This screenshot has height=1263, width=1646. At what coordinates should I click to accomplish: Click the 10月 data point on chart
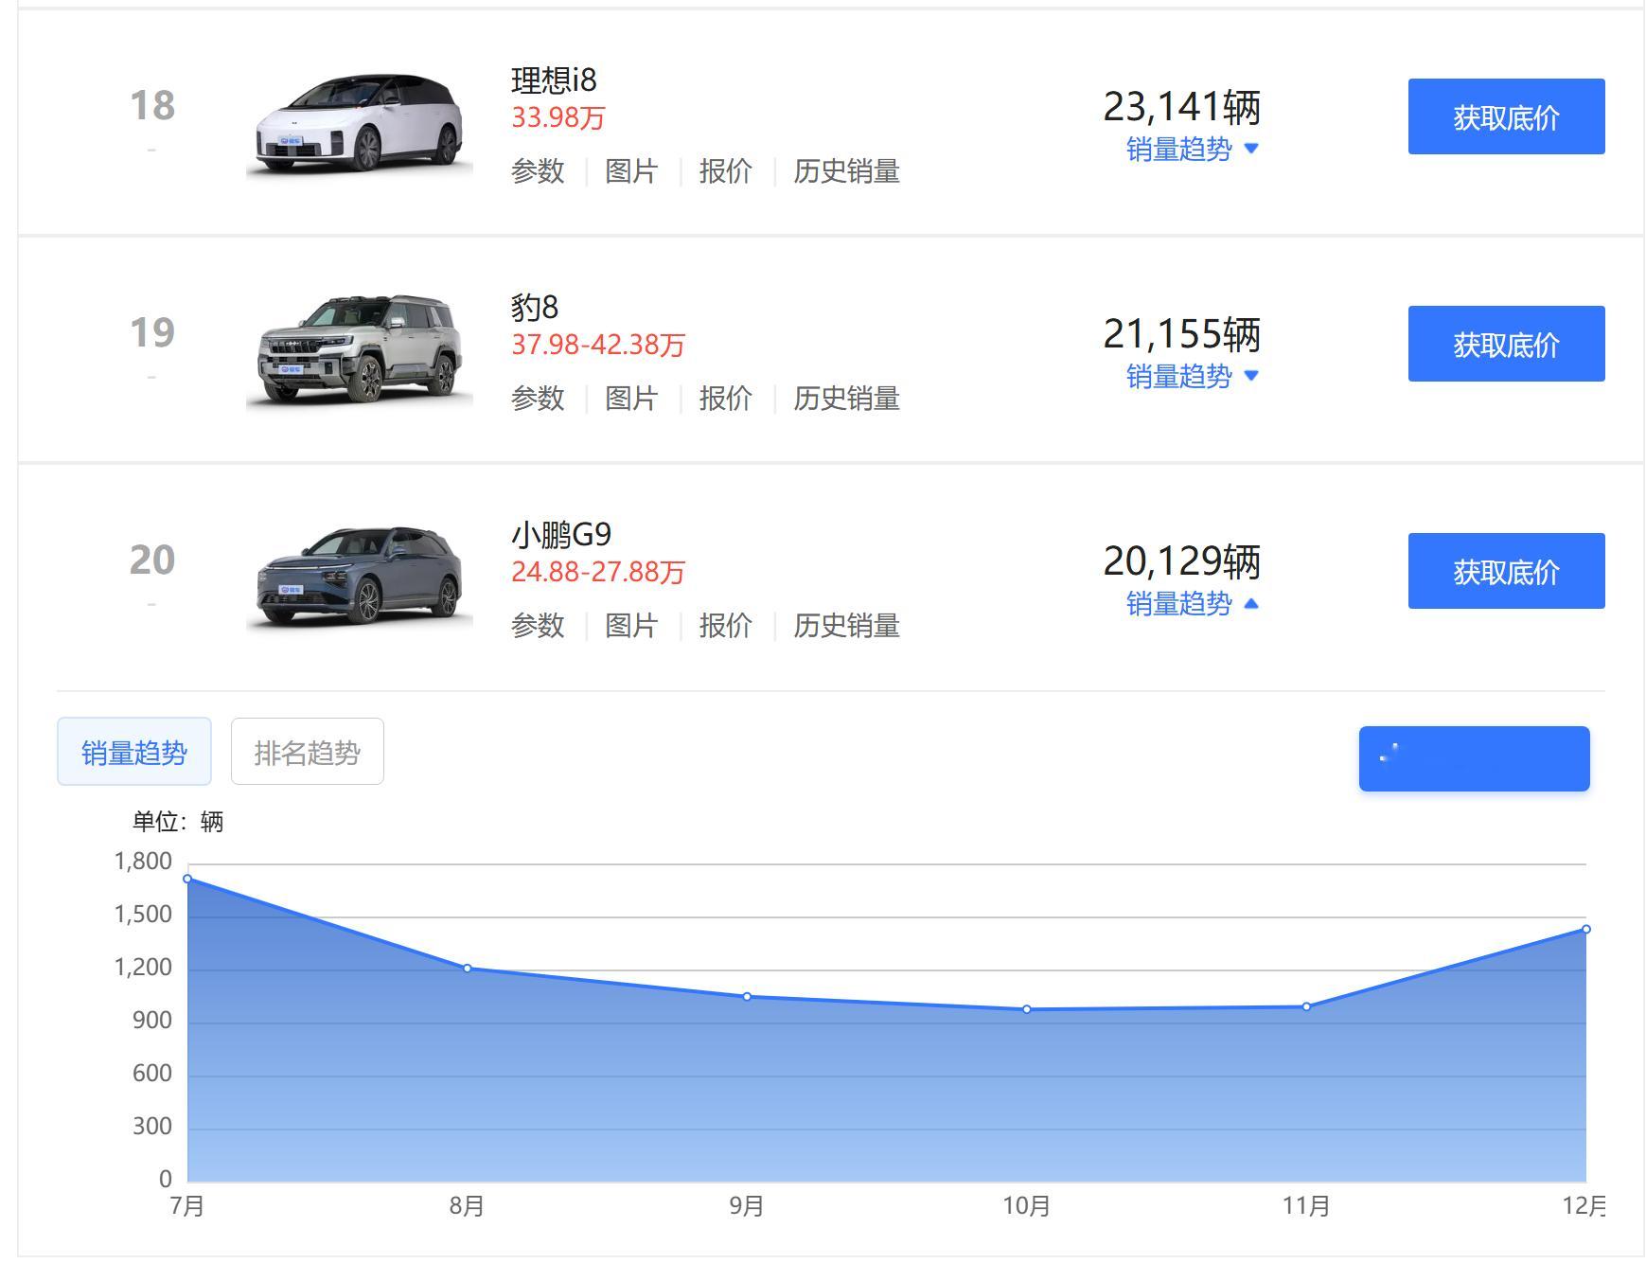pyautogui.click(x=1027, y=1009)
